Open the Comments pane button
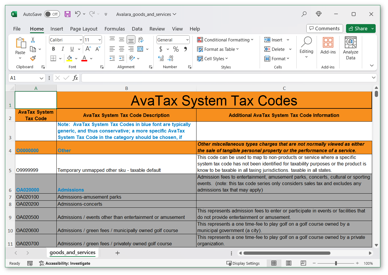388x275 pixels. point(325,28)
